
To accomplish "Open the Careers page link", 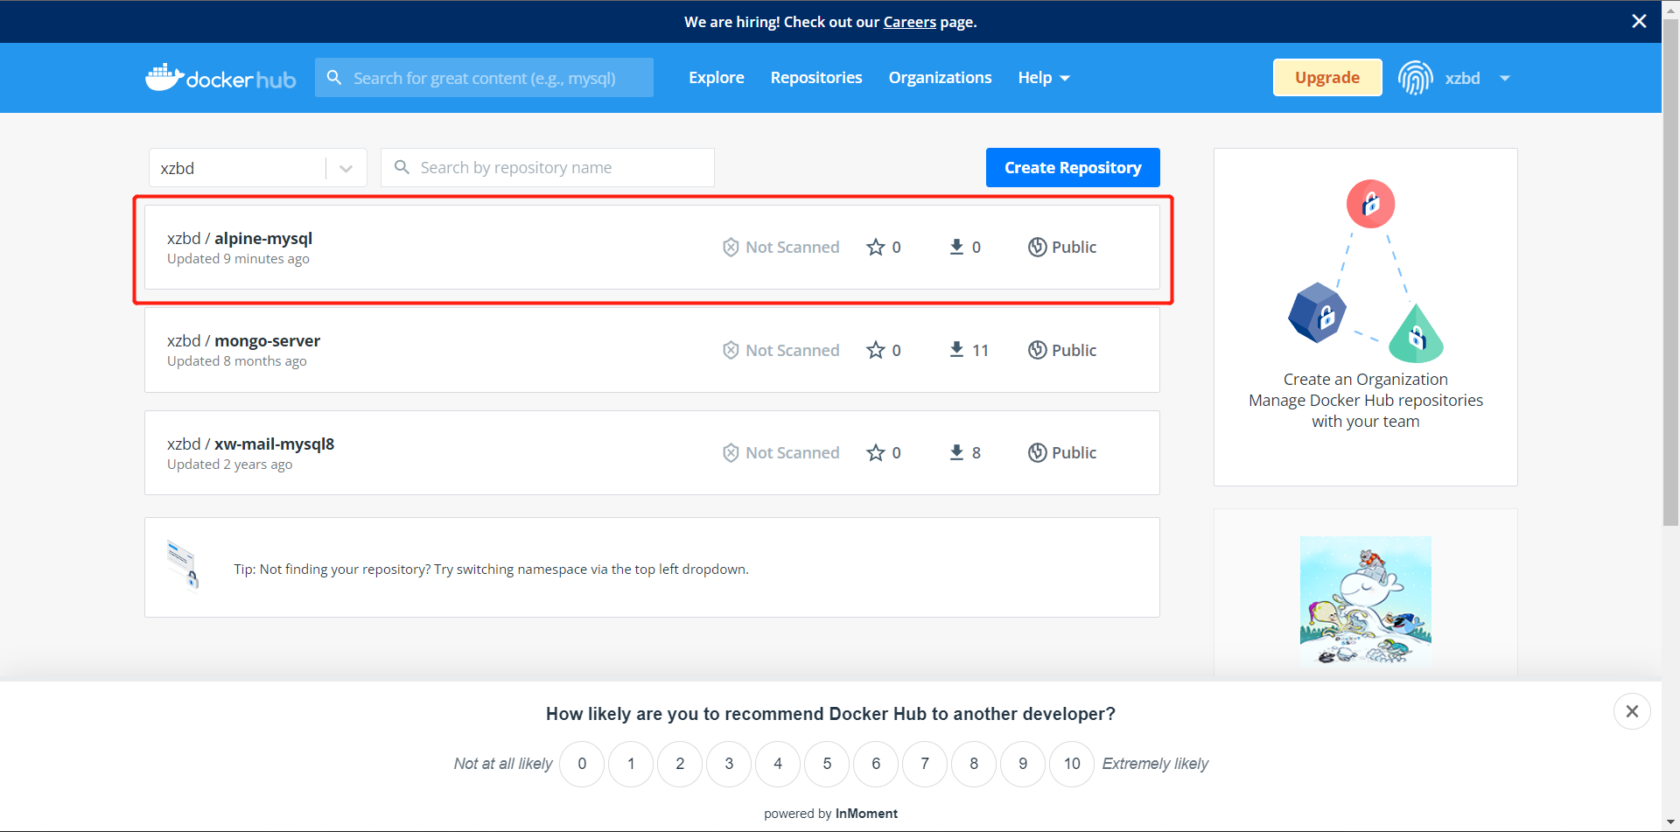I will (x=908, y=21).
